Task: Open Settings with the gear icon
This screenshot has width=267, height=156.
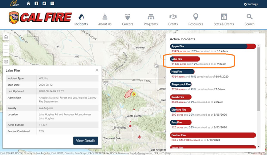Action: pyautogui.click(x=251, y=4)
